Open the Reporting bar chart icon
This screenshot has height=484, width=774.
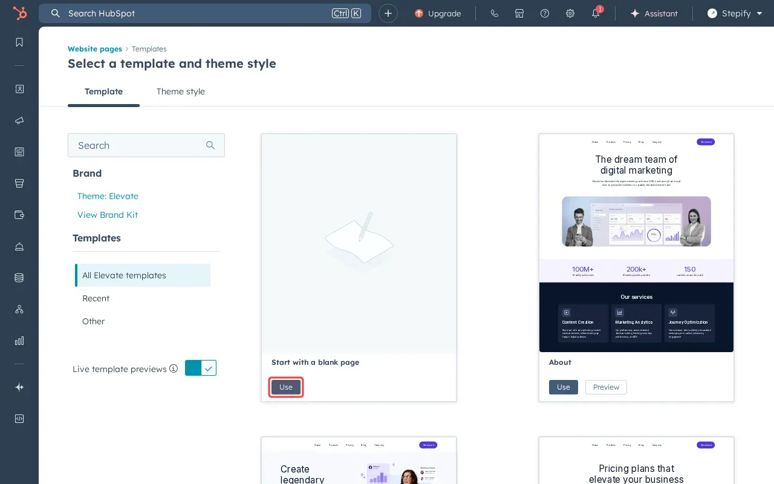click(x=19, y=341)
